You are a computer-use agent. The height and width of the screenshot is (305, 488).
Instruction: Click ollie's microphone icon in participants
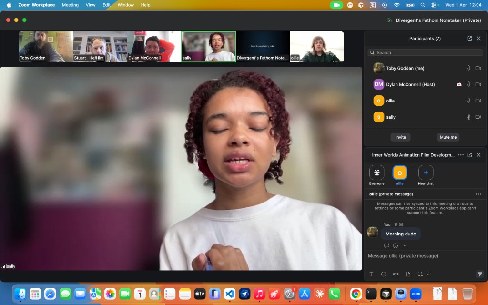468,101
